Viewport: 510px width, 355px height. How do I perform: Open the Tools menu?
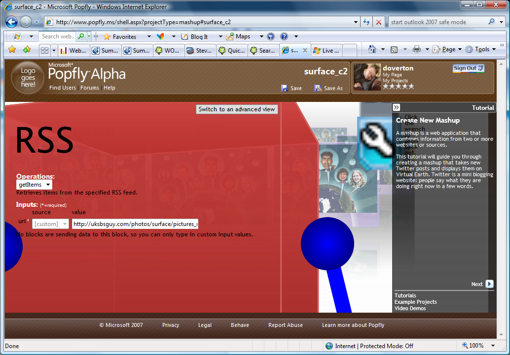[480, 49]
